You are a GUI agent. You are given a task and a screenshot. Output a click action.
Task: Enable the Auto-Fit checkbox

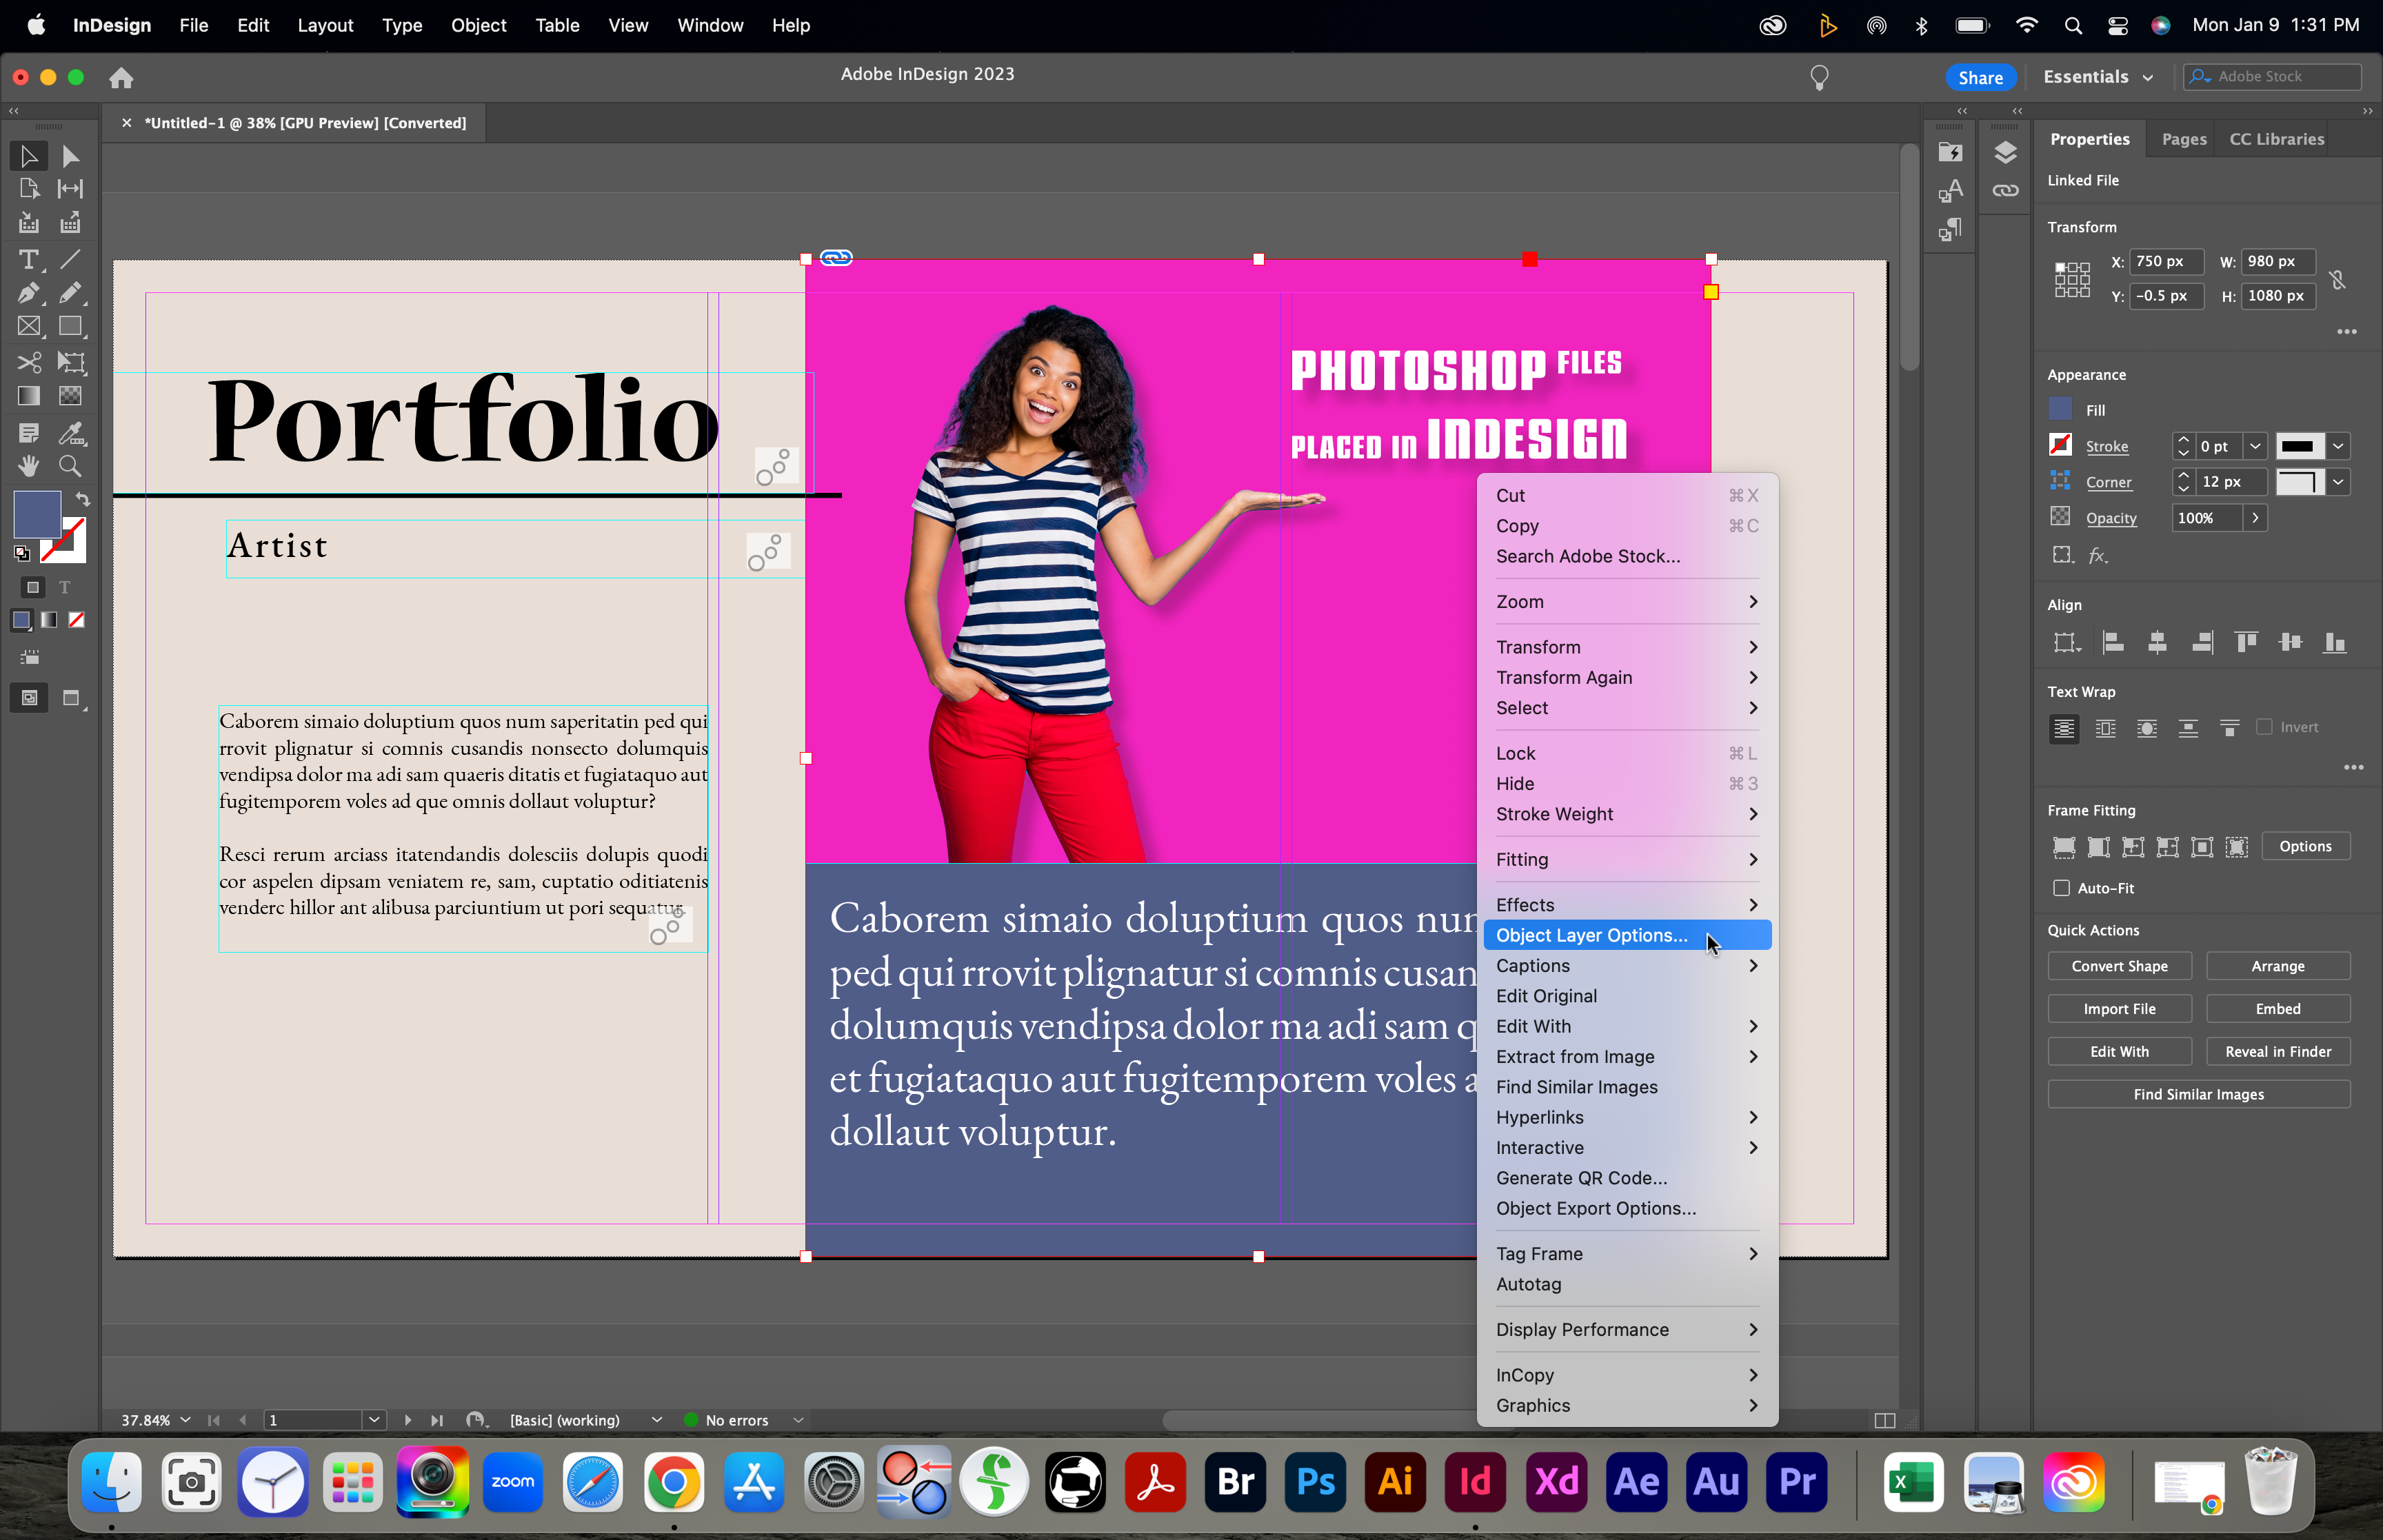click(x=2061, y=888)
